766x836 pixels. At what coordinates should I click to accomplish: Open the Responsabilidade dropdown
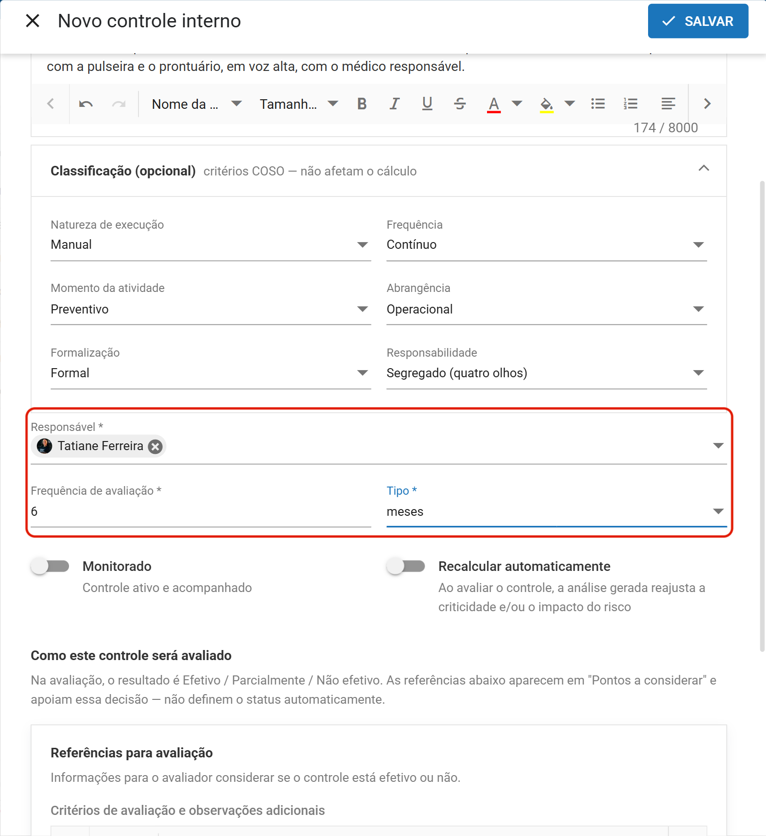[x=547, y=373]
